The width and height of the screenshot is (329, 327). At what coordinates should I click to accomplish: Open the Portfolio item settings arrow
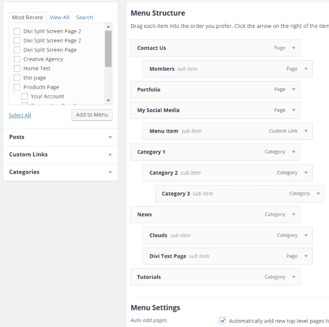[294, 89]
